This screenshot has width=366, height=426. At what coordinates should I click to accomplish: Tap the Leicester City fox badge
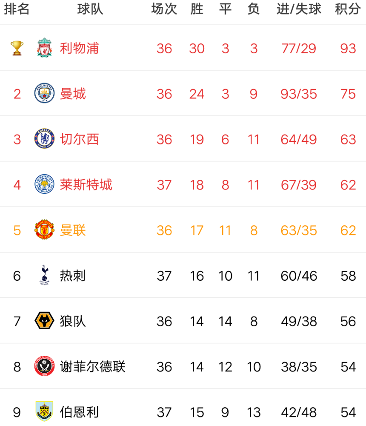[x=44, y=184]
